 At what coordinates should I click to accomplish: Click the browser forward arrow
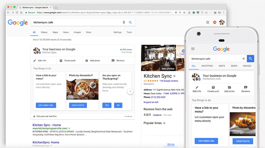click(x=13, y=12)
